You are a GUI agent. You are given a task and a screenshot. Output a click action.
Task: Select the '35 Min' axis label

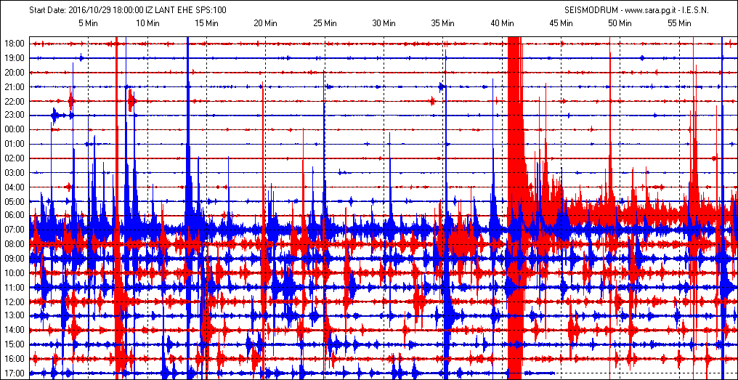click(442, 23)
